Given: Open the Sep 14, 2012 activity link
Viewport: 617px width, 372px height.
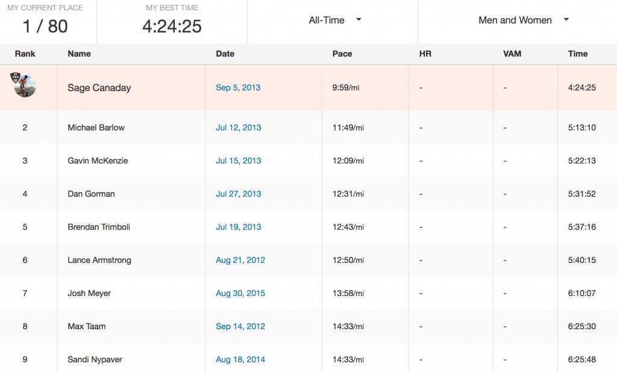Looking at the screenshot, I should point(240,327).
